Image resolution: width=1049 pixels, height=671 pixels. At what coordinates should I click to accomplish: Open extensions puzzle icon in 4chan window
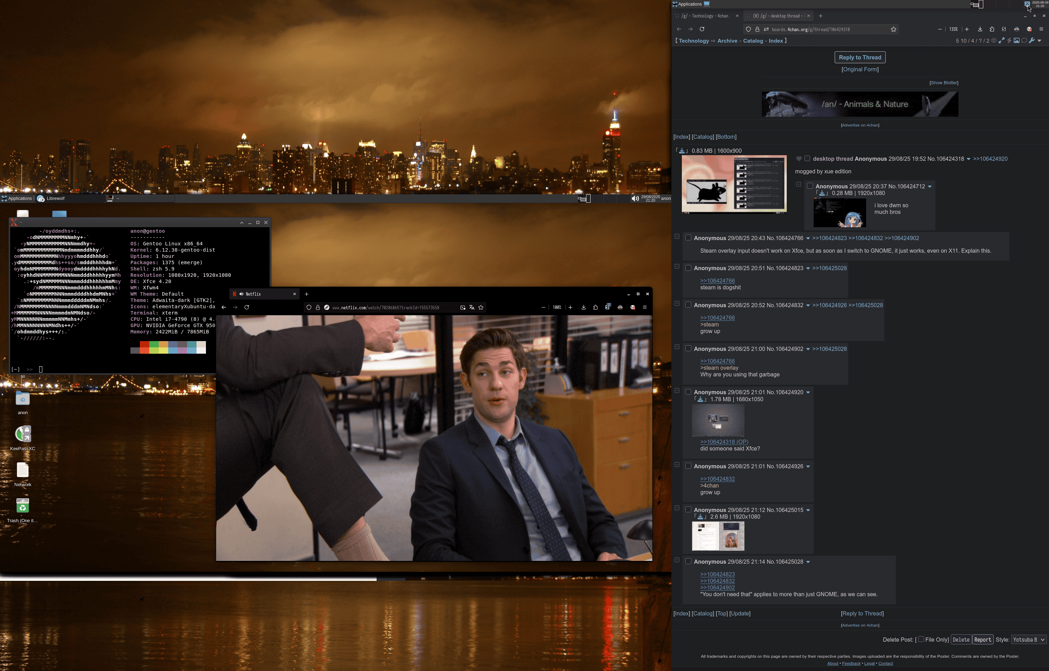tap(992, 29)
